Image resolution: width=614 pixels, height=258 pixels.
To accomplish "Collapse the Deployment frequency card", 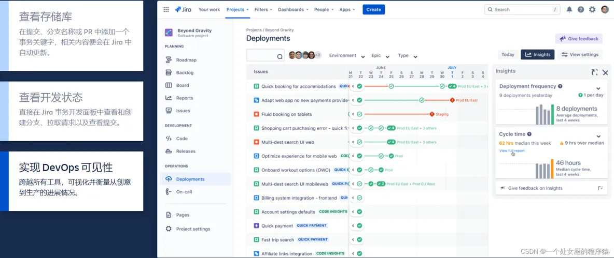I will (x=598, y=89).
